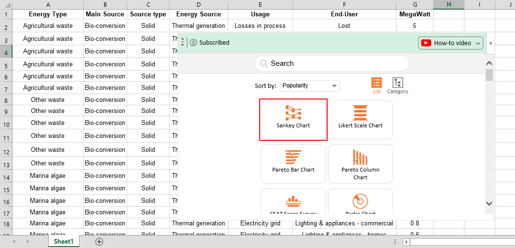Pick the Pareto Column Chart tile
This screenshot has height=248, width=515.
point(360,164)
